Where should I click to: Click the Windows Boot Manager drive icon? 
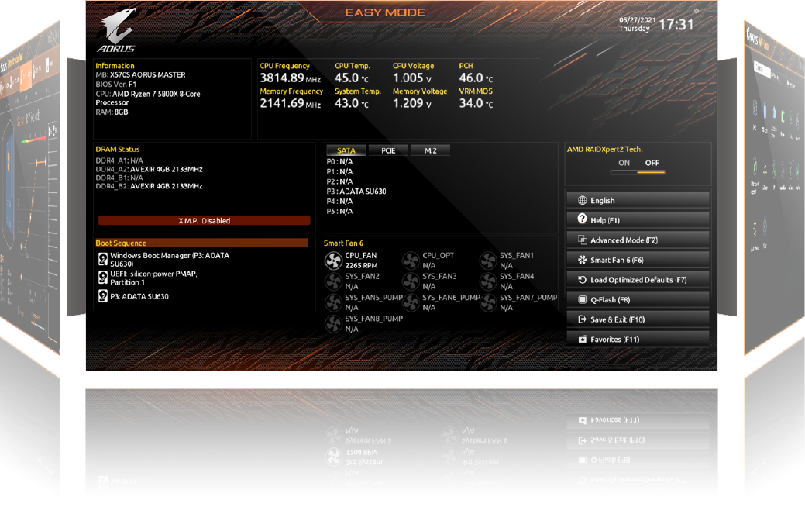103,259
